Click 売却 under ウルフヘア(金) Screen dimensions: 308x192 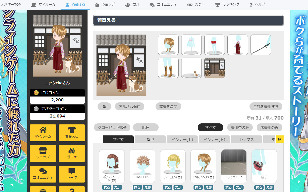[208, 187]
